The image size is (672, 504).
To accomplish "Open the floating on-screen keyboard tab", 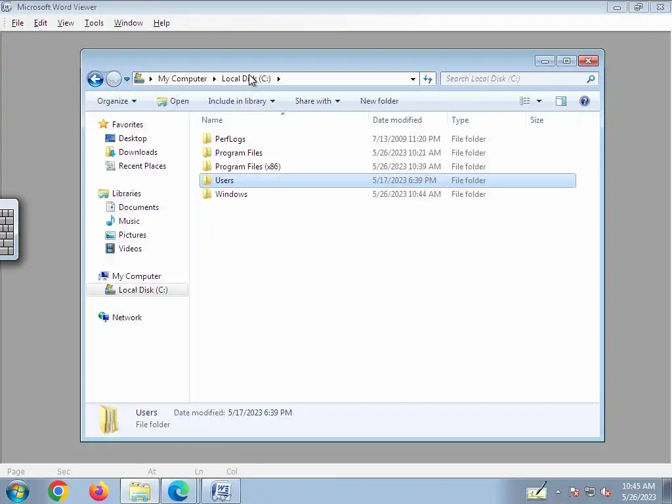I will pos(9,229).
